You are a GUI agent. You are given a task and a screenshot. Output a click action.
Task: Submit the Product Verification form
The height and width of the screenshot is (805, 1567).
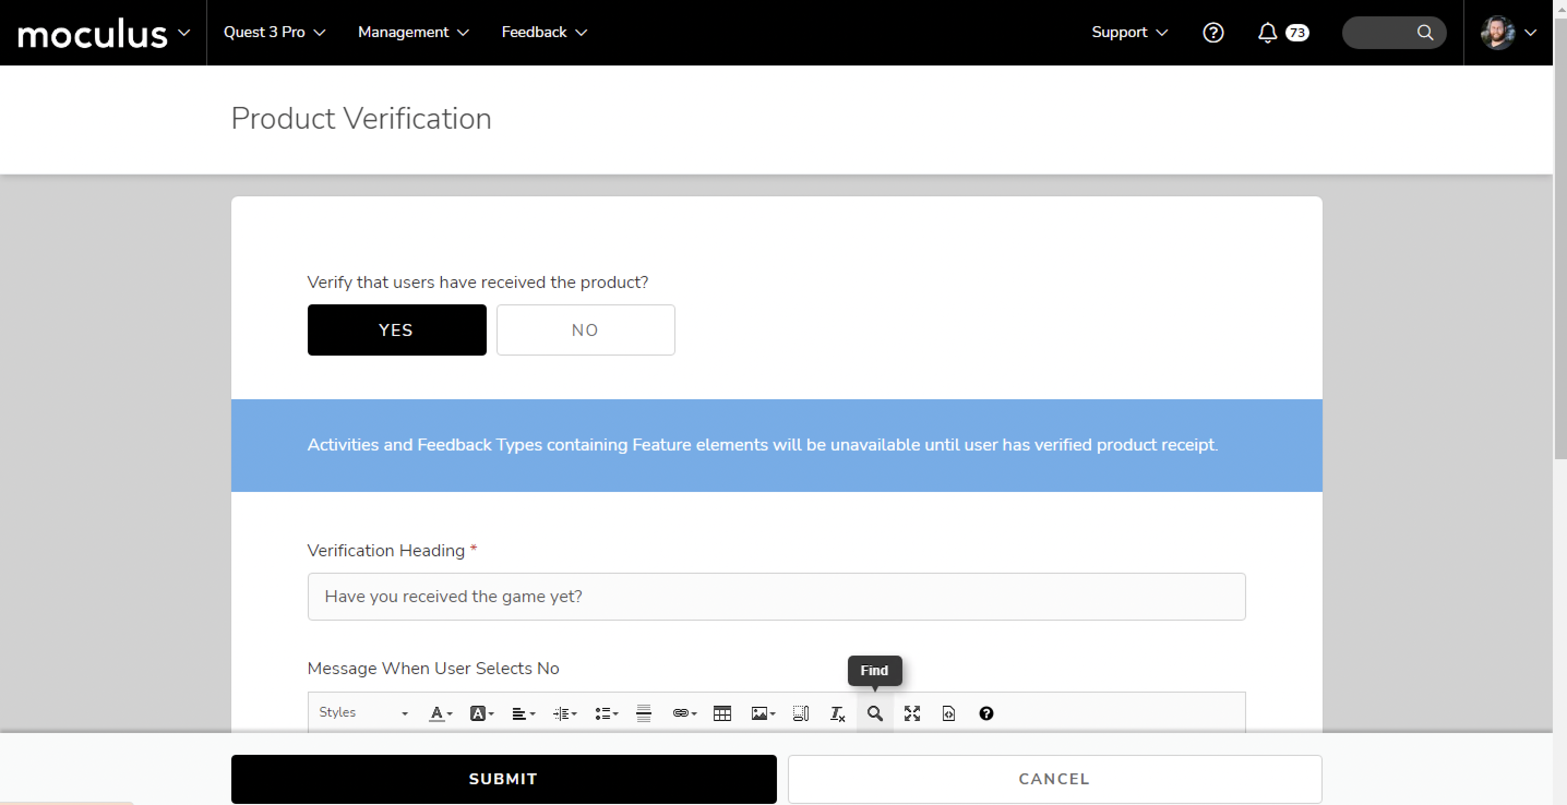[x=504, y=779]
